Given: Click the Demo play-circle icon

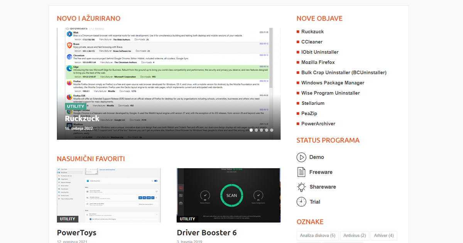Looking at the screenshot, I should 301,157.
